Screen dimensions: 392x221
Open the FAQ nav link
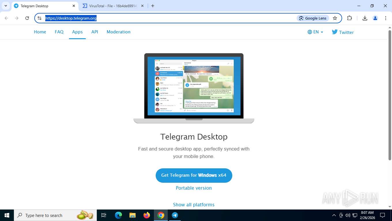(x=59, y=32)
